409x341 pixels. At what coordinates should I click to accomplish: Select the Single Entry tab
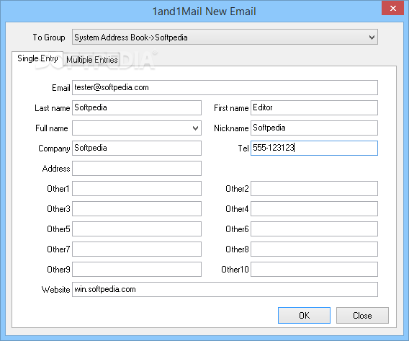(37, 58)
